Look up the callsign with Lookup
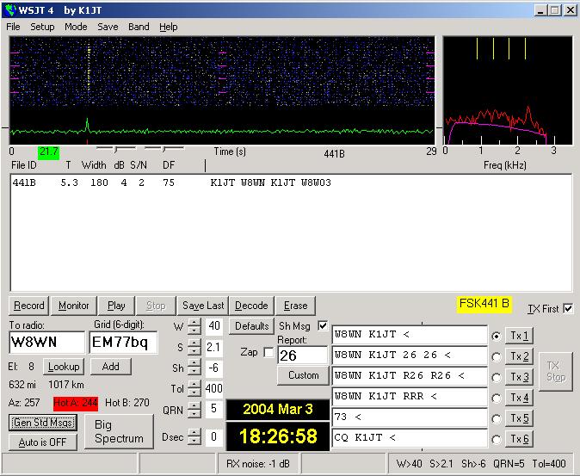 tap(64, 367)
